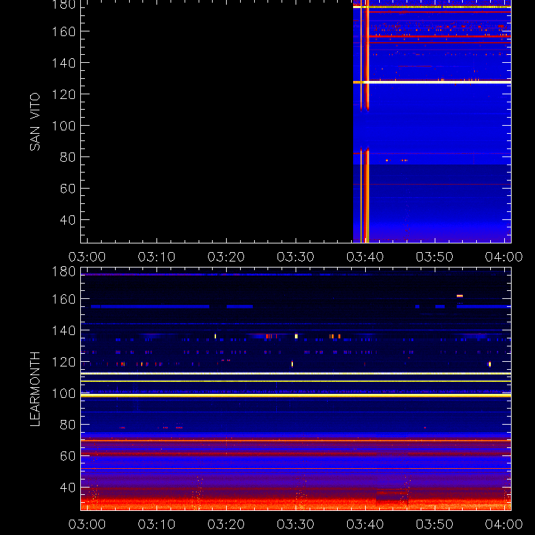Click the bright burst near 160 in Learmonth spectrogram
This screenshot has width=535, height=535.
[459, 296]
